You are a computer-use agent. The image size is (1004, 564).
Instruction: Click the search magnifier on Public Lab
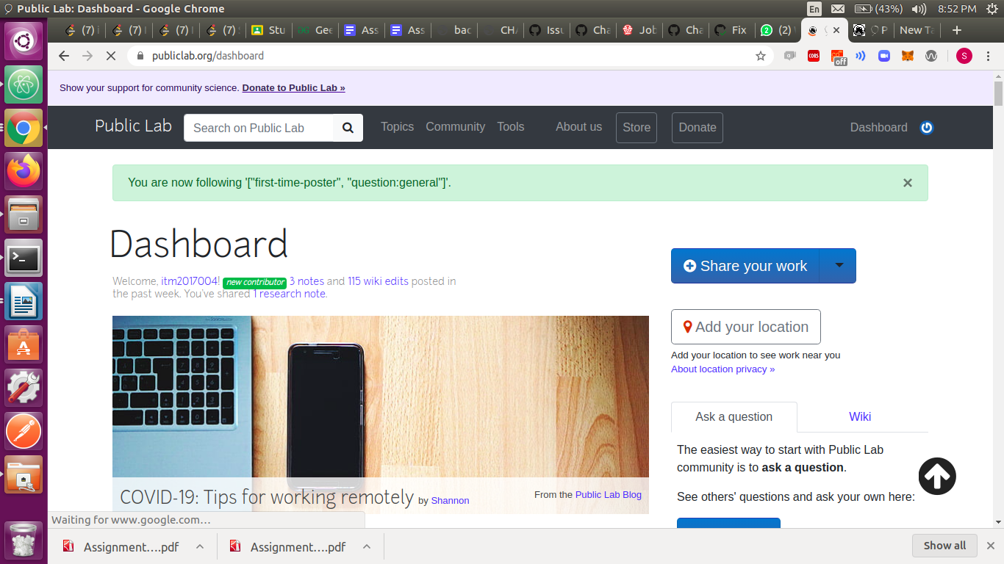tap(348, 128)
